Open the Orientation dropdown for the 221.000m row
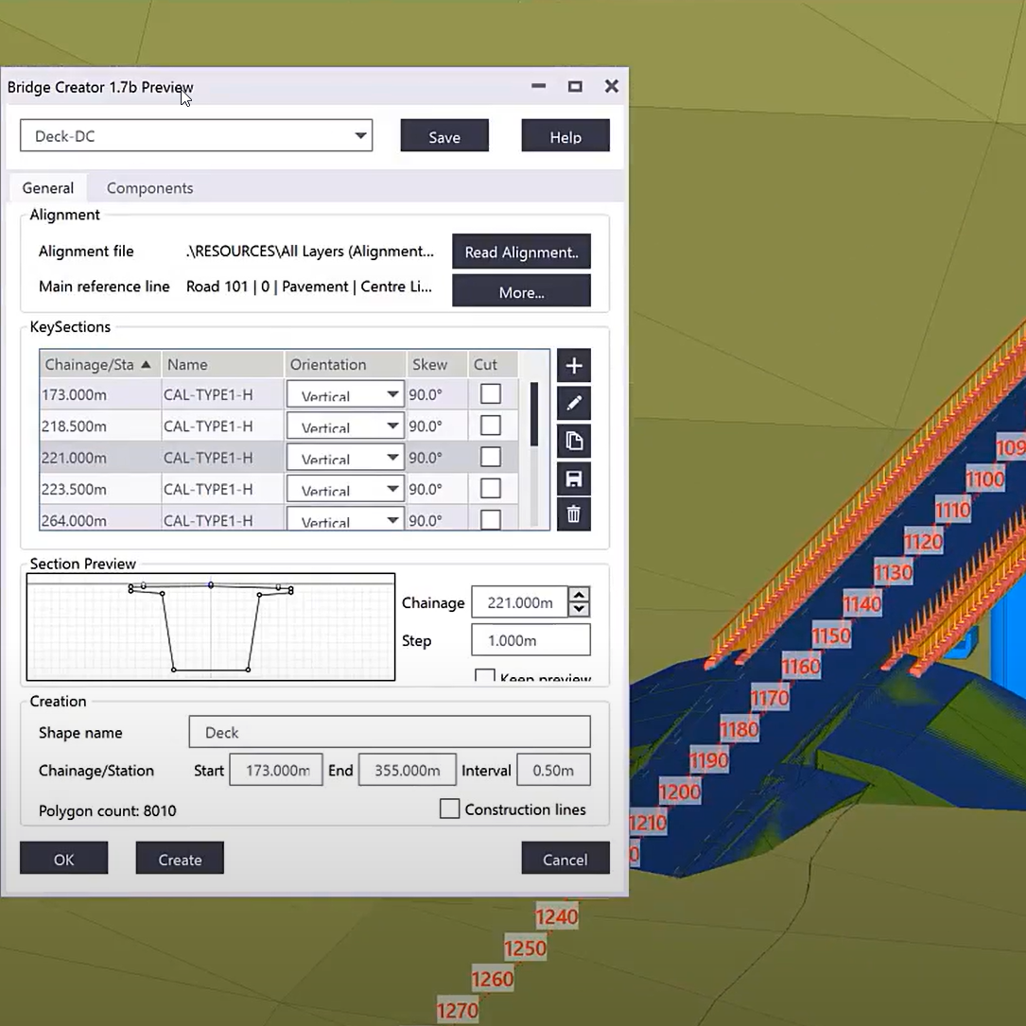The height and width of the screenshot is (1026, 1026). point(392,457)
